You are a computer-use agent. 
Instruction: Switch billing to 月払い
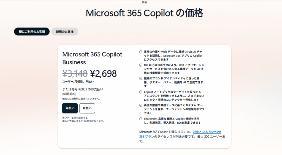tap(87, 108)
